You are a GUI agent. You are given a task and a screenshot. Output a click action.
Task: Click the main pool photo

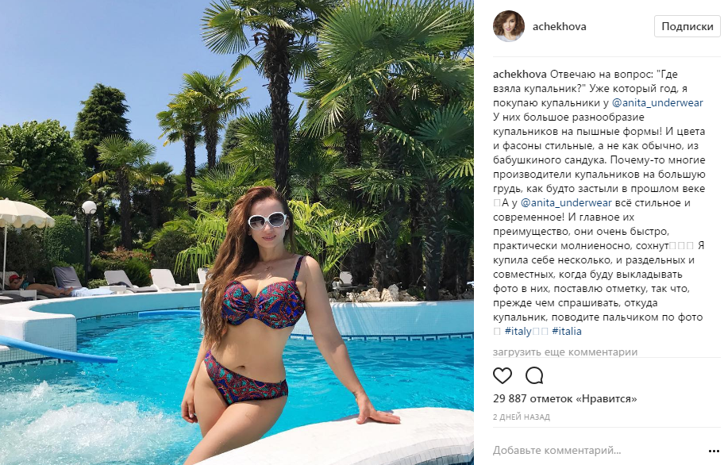(x=237, y=232)
